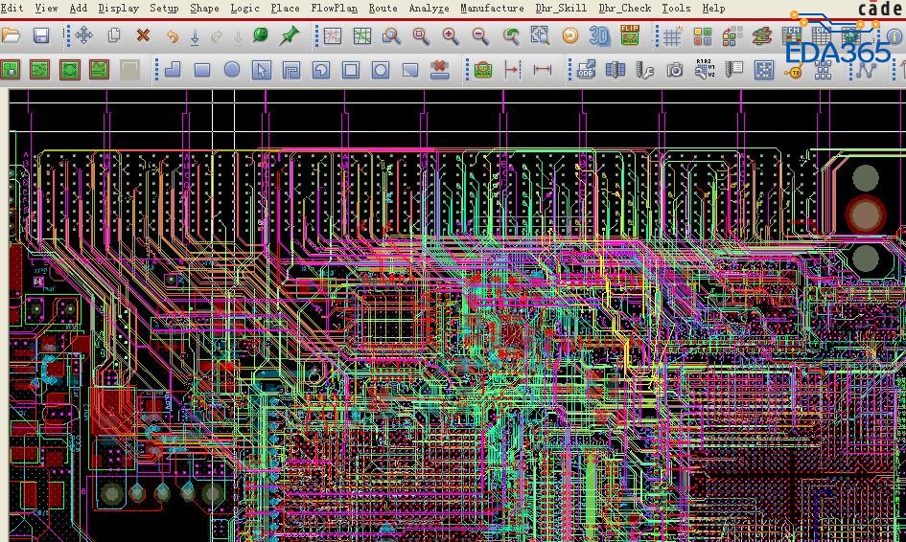
Task: Click the ODB export icon
Action: (586, 70)
